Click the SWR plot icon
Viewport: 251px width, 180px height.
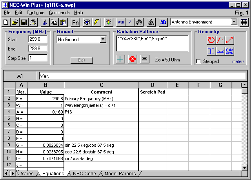pyautogui.click(x=120, y=22)
